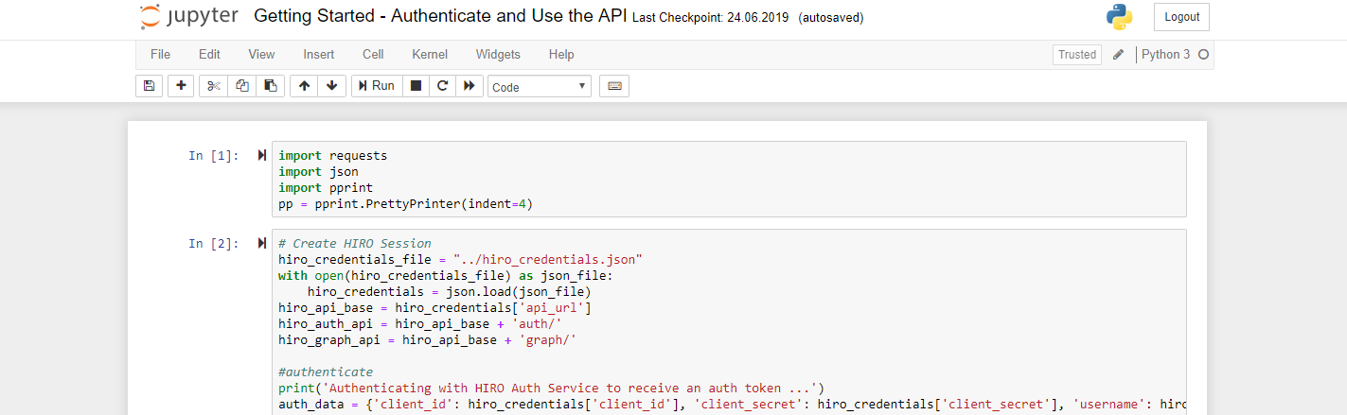Restart kernel and rerun all icon

click(470, 86)
